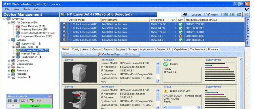
Task: Click the binoculars search icon
Action: point(185,14)
